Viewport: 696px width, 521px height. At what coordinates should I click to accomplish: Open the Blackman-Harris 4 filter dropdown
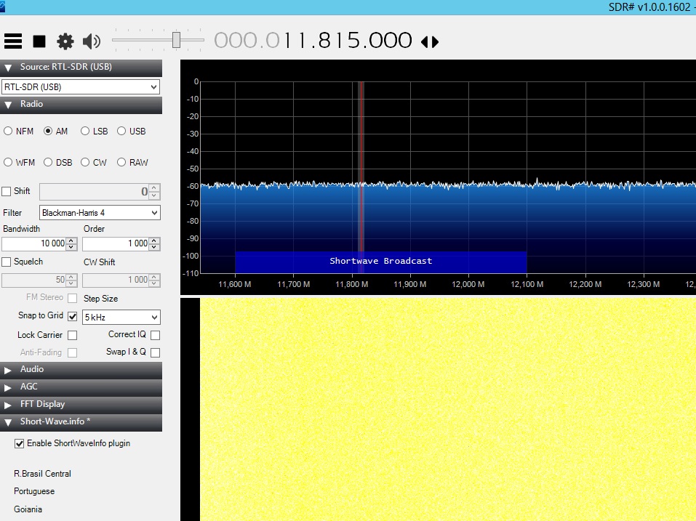[x=100, y=213]
